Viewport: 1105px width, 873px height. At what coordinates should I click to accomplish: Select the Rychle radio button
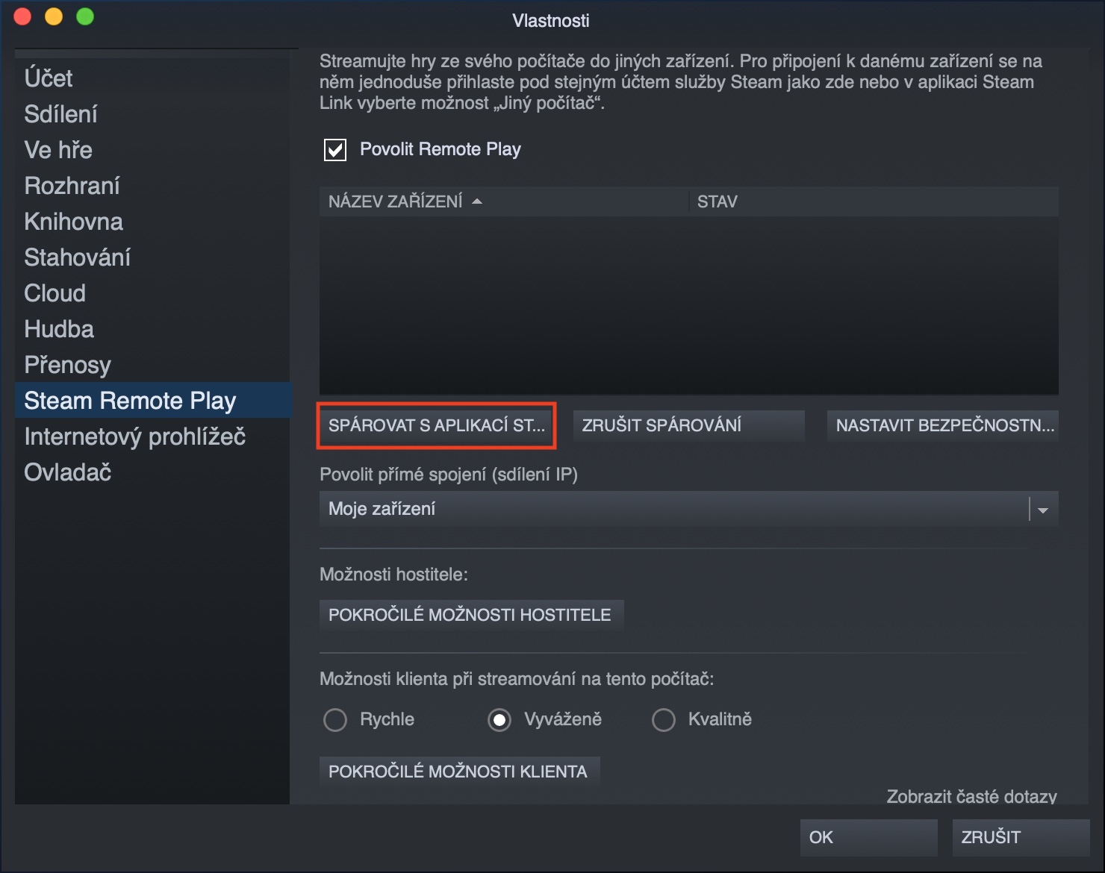335,720
